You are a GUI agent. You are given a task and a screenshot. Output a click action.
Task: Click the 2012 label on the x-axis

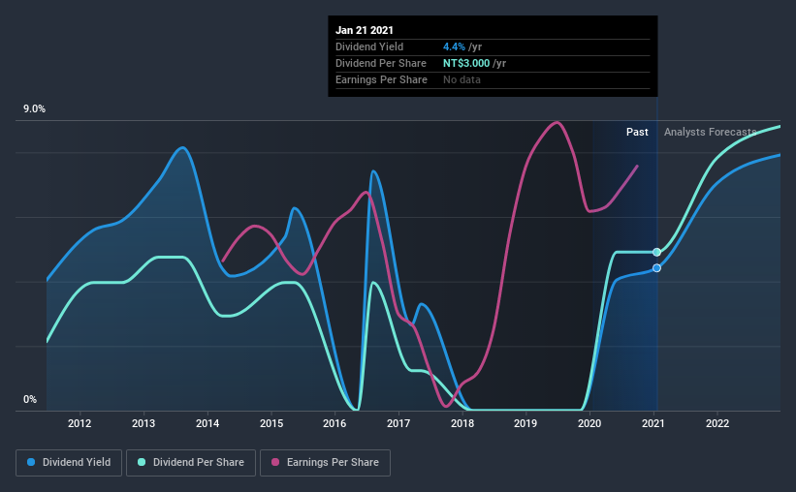point(80,423)
